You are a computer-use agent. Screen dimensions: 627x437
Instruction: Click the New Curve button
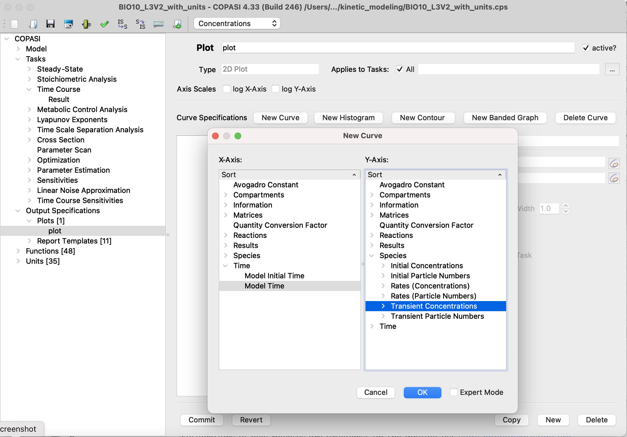click(280, 118)
